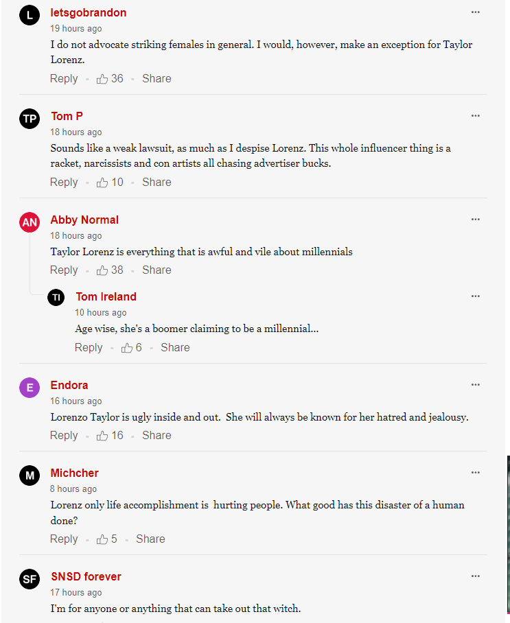Upvote Abby Normal's comment with 38 likes
Screen dimensions: 510x623
coord(102,270)
